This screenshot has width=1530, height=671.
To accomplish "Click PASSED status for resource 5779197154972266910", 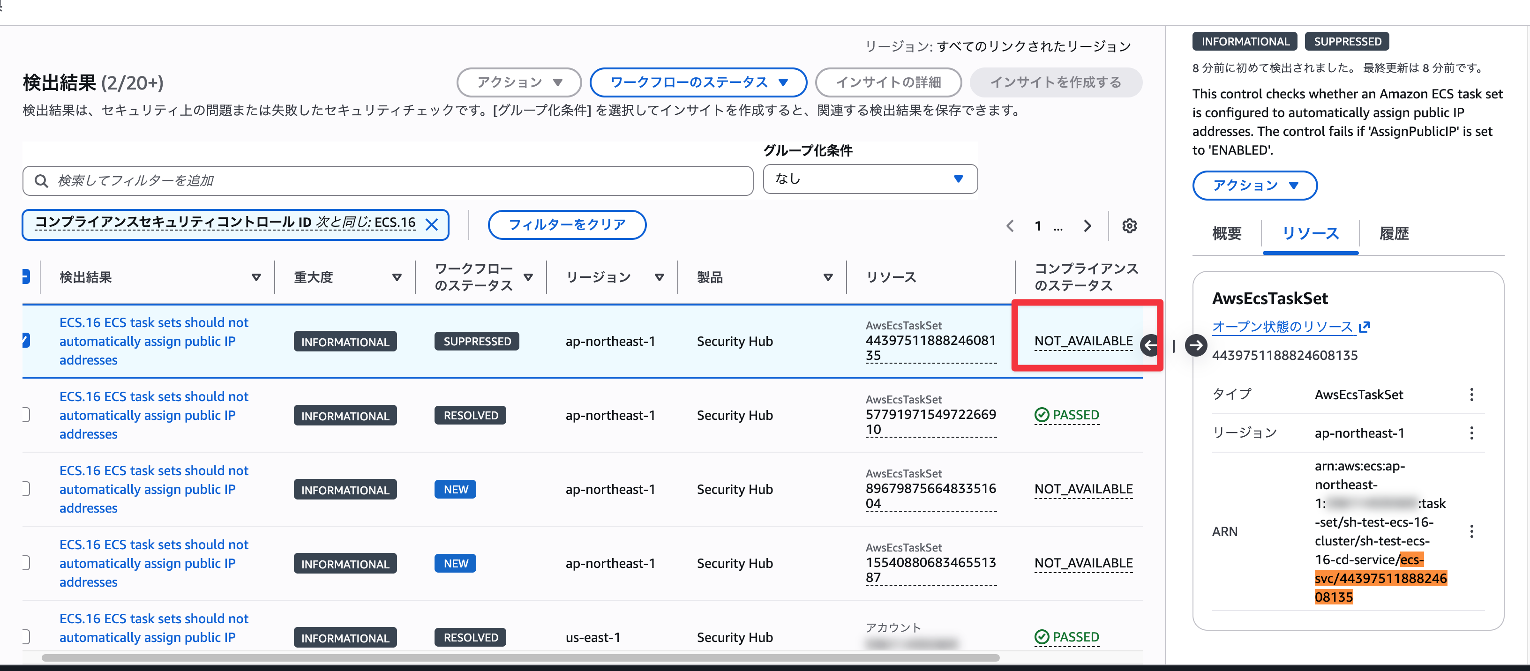I will pos(1067,415).
